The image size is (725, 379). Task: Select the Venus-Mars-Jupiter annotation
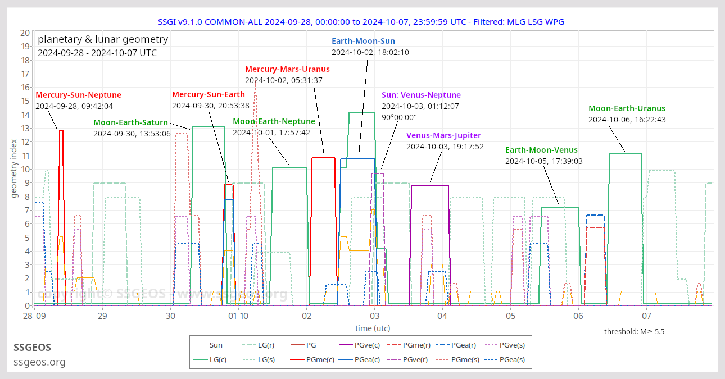(444, 135)
